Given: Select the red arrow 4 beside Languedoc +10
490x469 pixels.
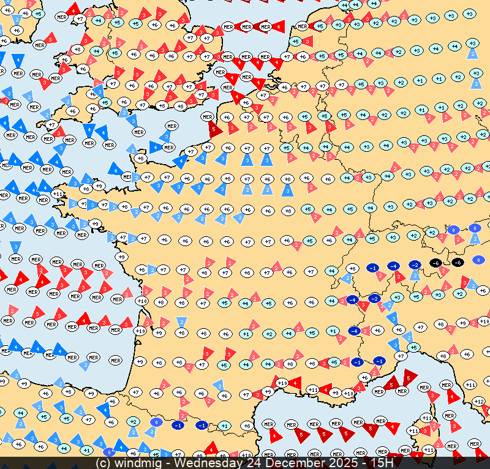Looking at the screenshot, I should pyautogui.click(x=296, y=383).
